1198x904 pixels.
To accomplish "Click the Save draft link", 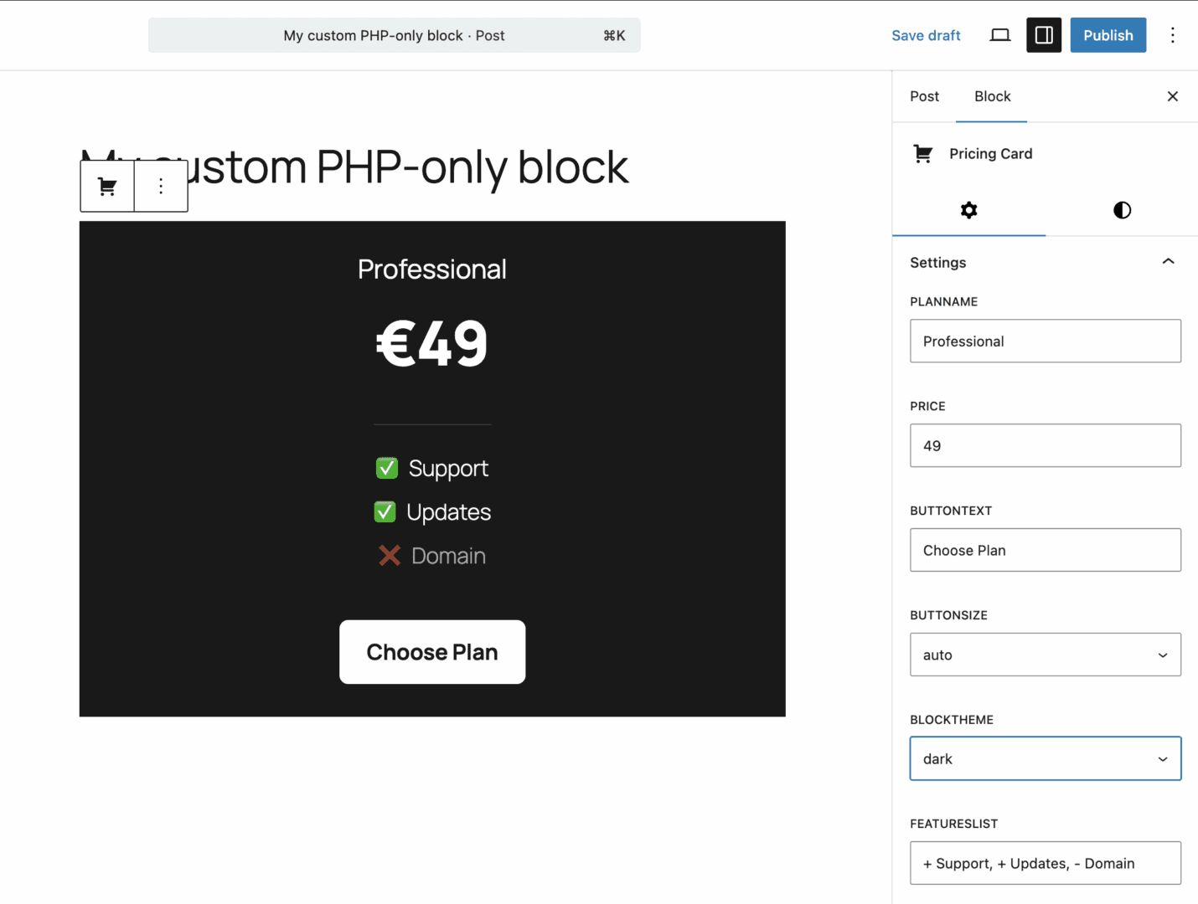I will coord(926,35).
